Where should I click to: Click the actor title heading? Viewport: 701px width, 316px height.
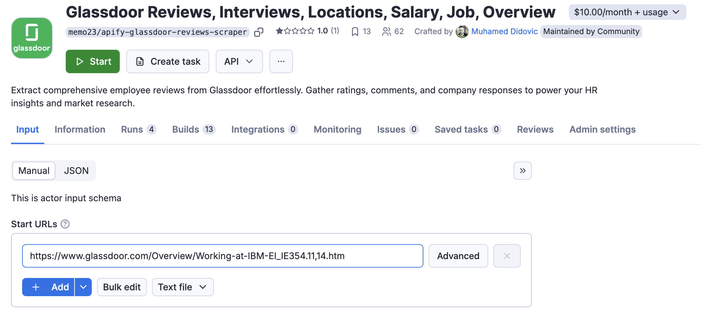310,12
